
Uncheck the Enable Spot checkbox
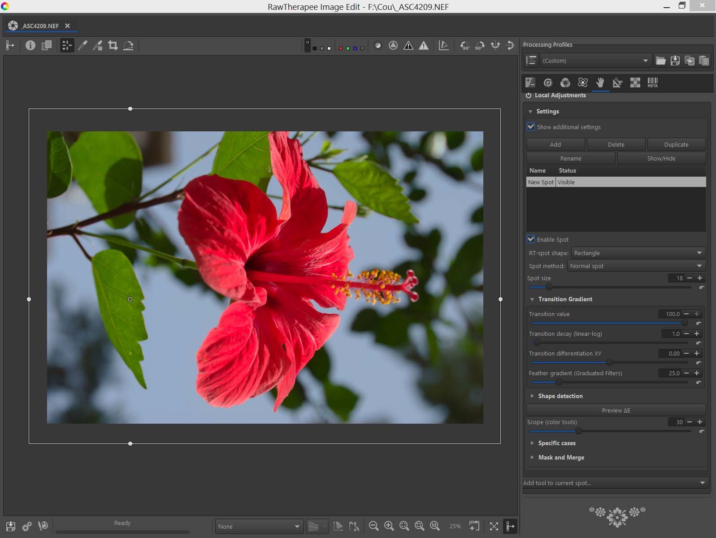tap(531, 239)
